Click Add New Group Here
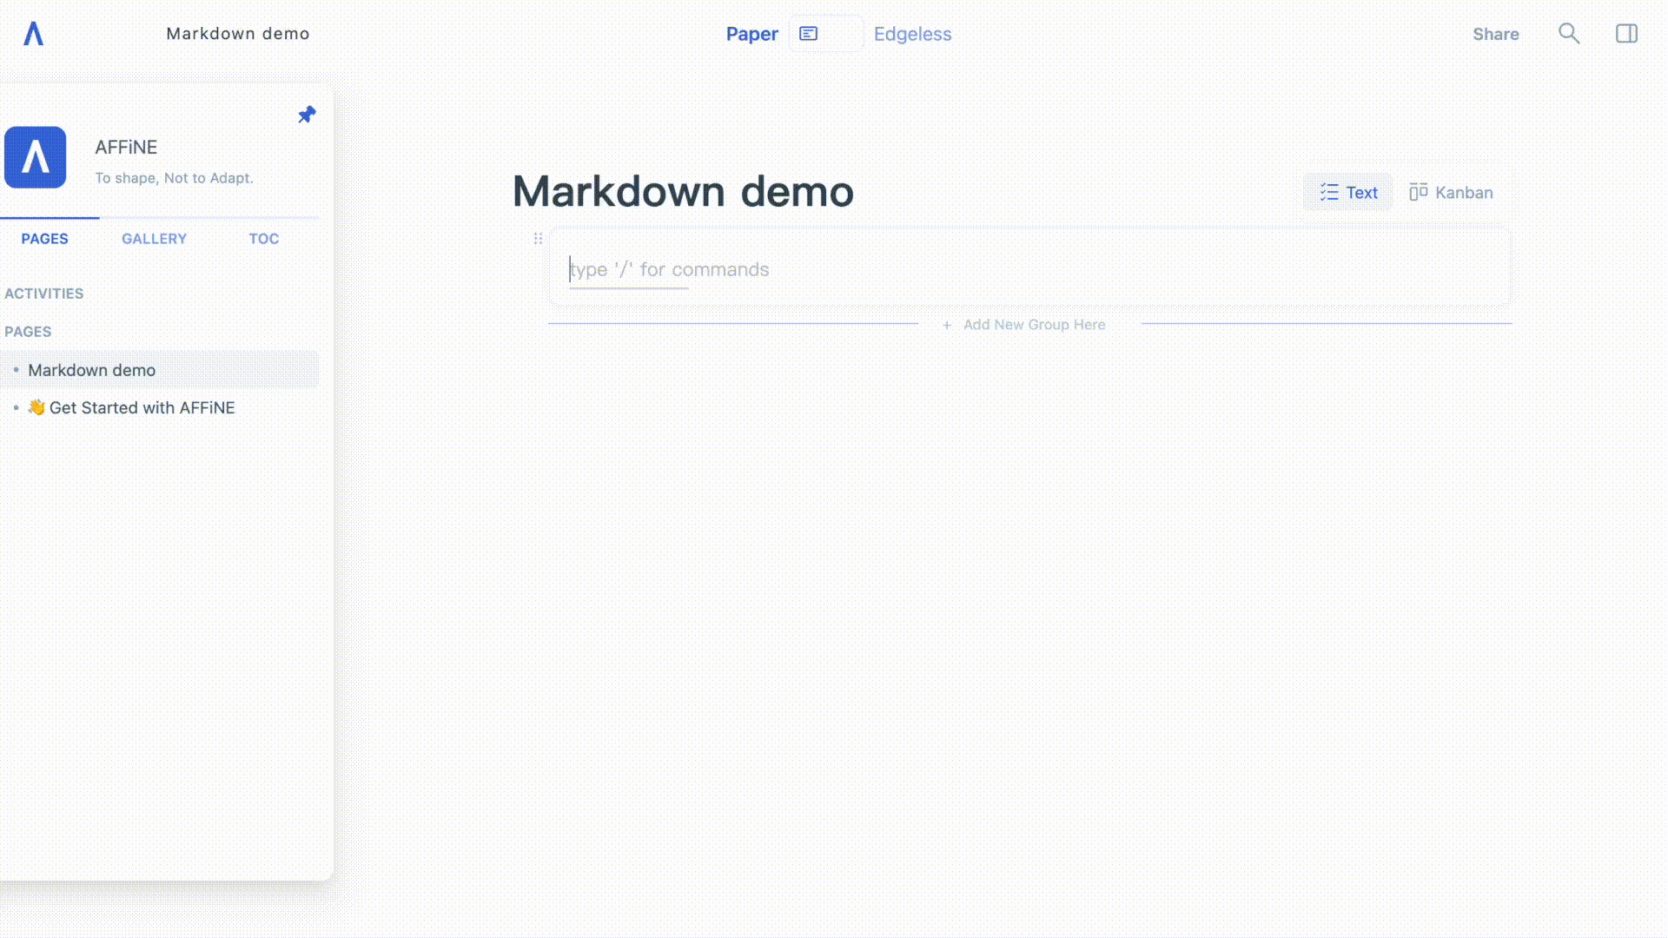 (x=1024, y=325)
